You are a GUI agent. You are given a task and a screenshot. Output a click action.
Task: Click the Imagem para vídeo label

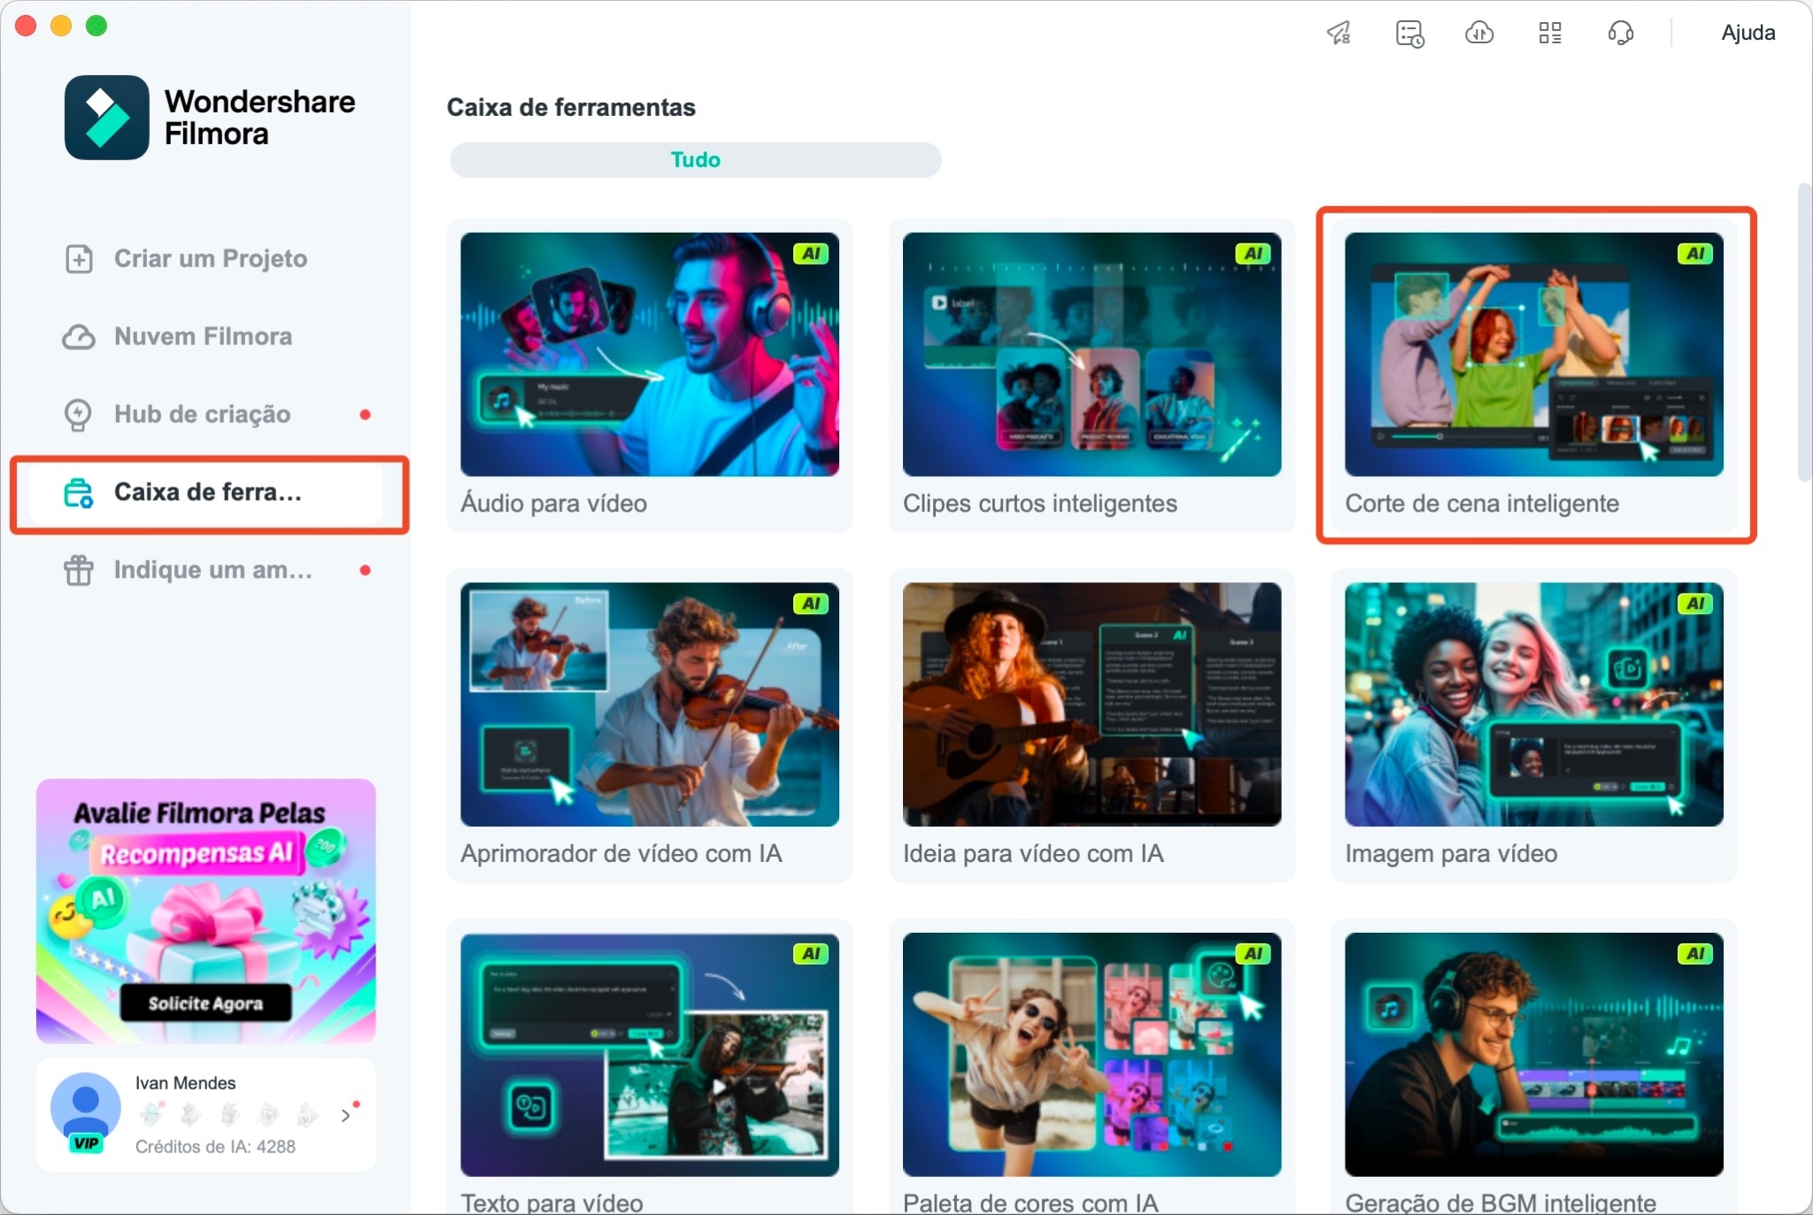[x=1451, y=854]
